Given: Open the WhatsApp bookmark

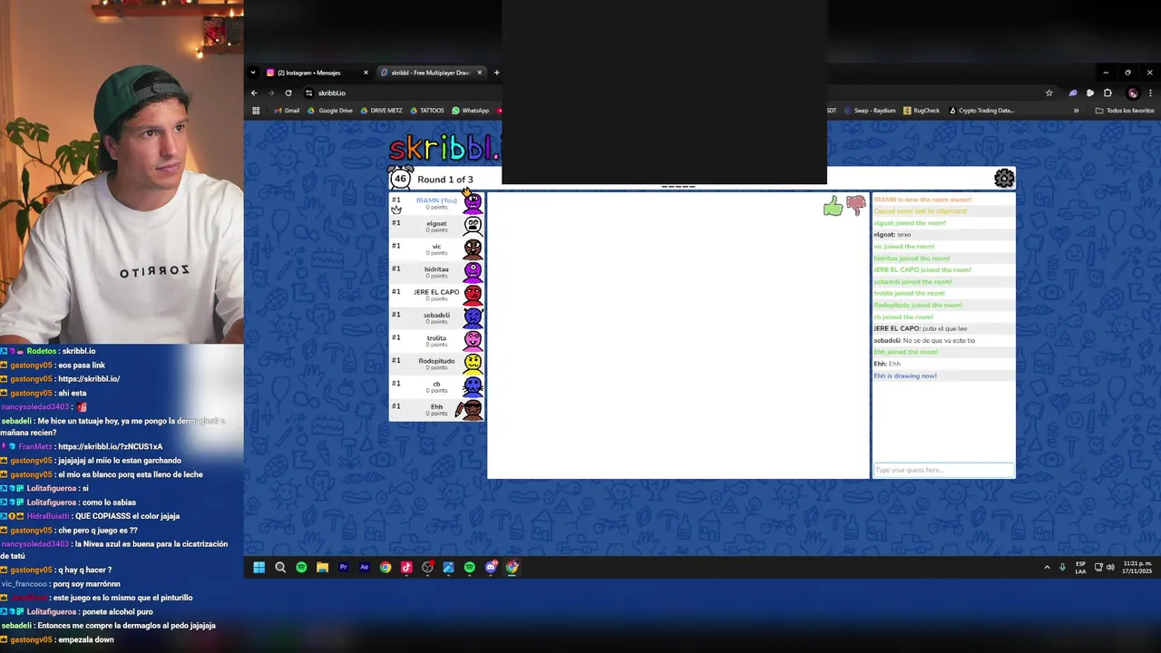Looking at the screenshot, I should (470, 111).
